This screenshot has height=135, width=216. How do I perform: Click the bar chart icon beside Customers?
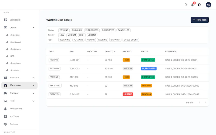pyautogui.click(x=7, y=49)
